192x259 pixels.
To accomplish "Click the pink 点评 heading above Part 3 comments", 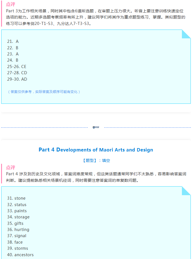I will tap(11, 4).
